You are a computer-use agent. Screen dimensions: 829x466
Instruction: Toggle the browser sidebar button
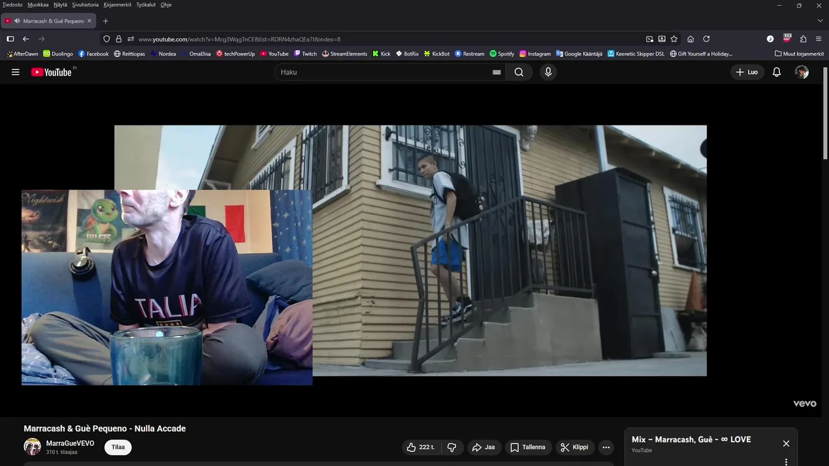point(10,39)
